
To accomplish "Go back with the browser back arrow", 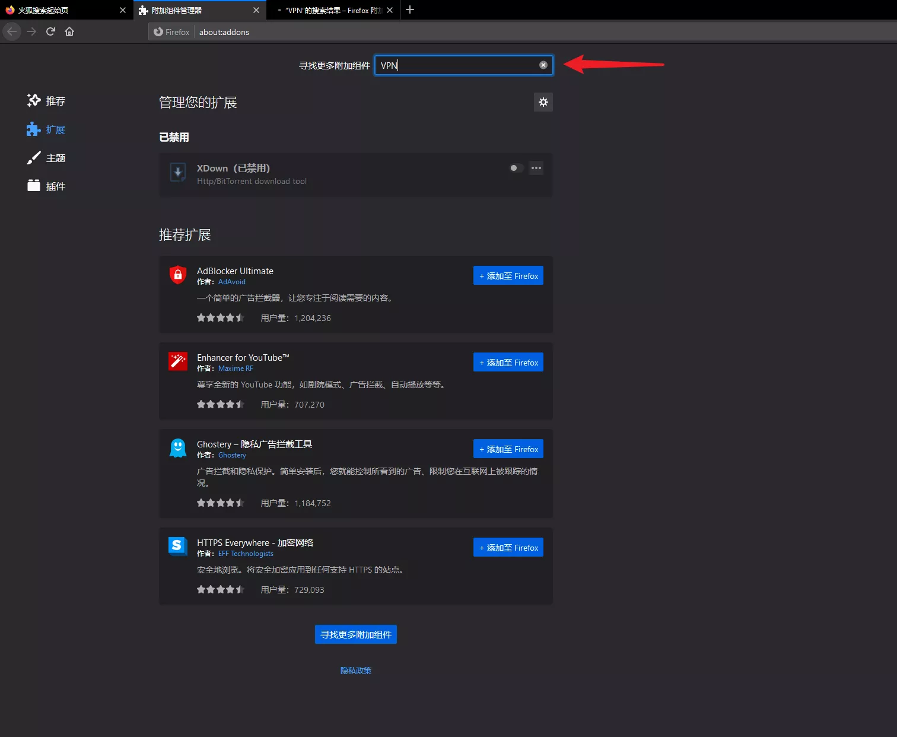I will 12,31.
